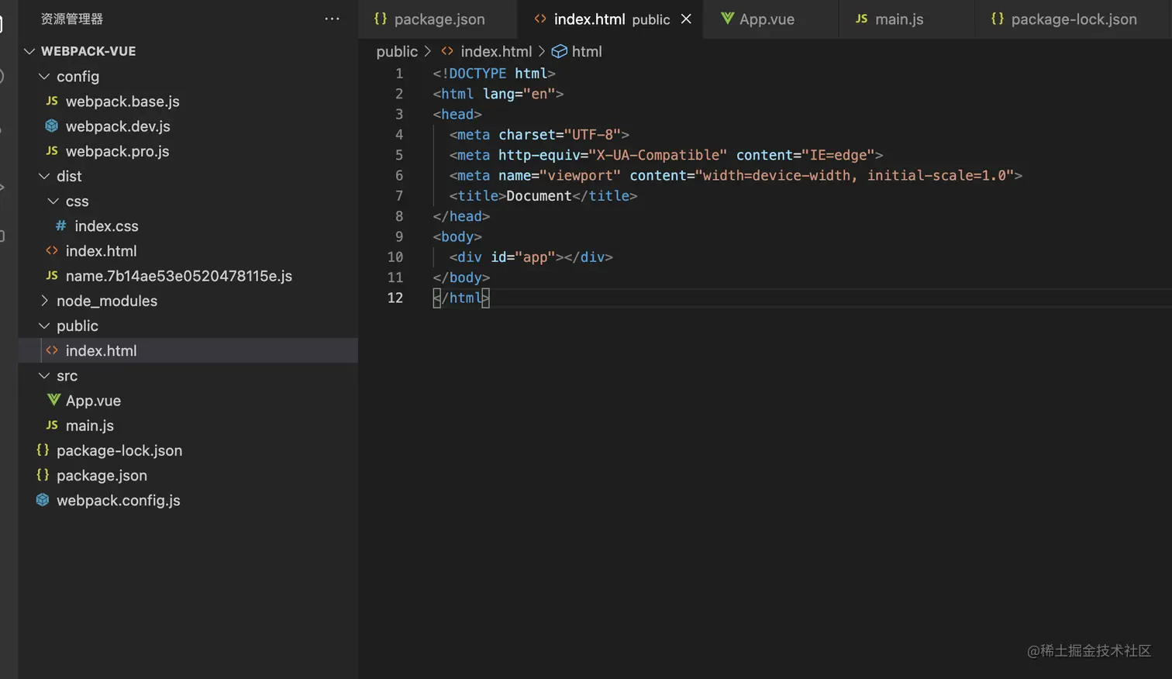This screenshot has height=679, width=1172.
Task: Close the index.html editor tab
Action: pos(686,19)
